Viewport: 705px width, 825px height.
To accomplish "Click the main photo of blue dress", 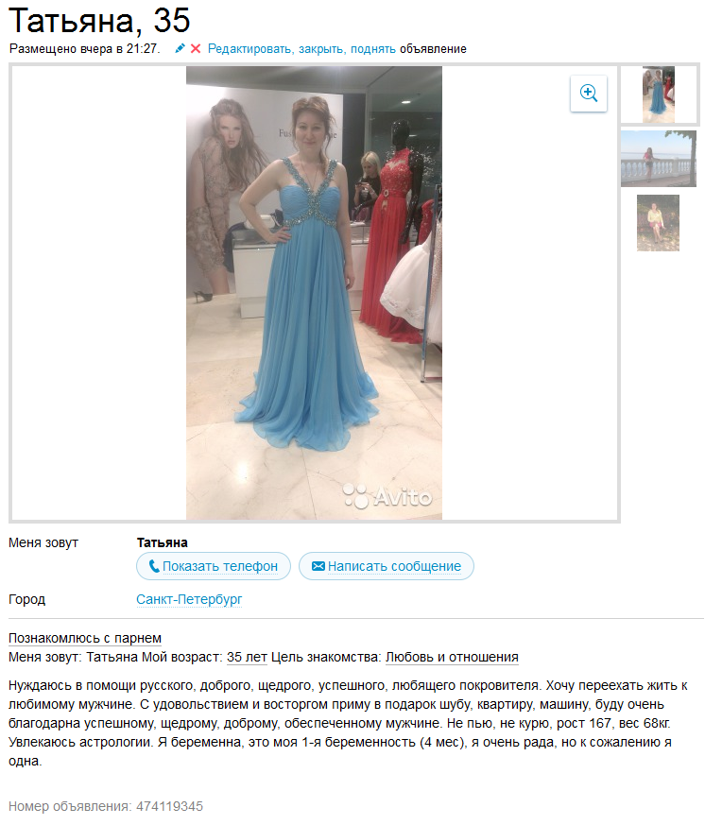I will pos(314,293).
